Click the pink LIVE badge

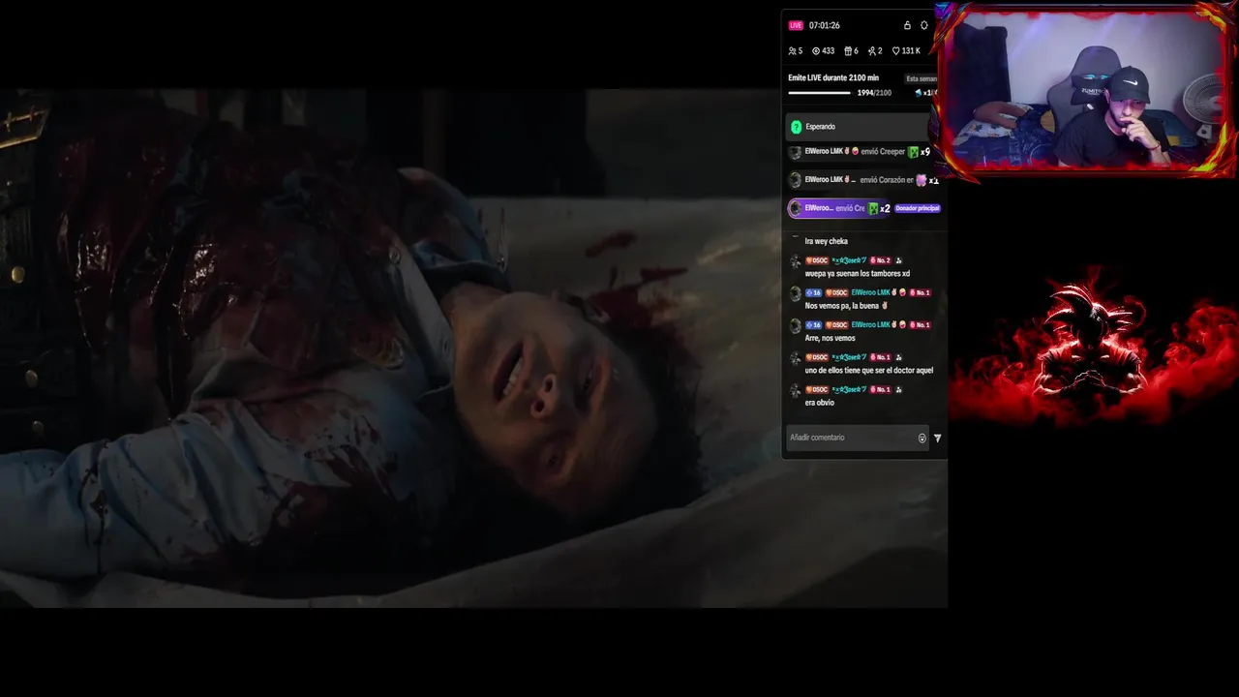(x=796, y=25)
